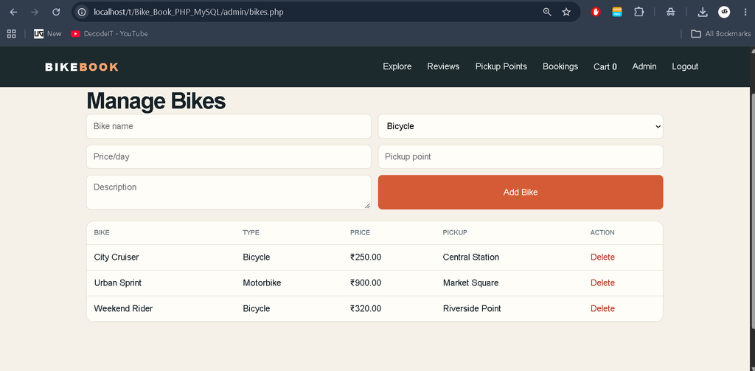Click the ₹250.00 price cell
This screenshot has height=371, width=755.
click(366, 257)
